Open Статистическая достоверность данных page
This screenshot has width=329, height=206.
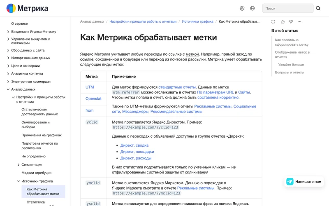tap(39, 112)
